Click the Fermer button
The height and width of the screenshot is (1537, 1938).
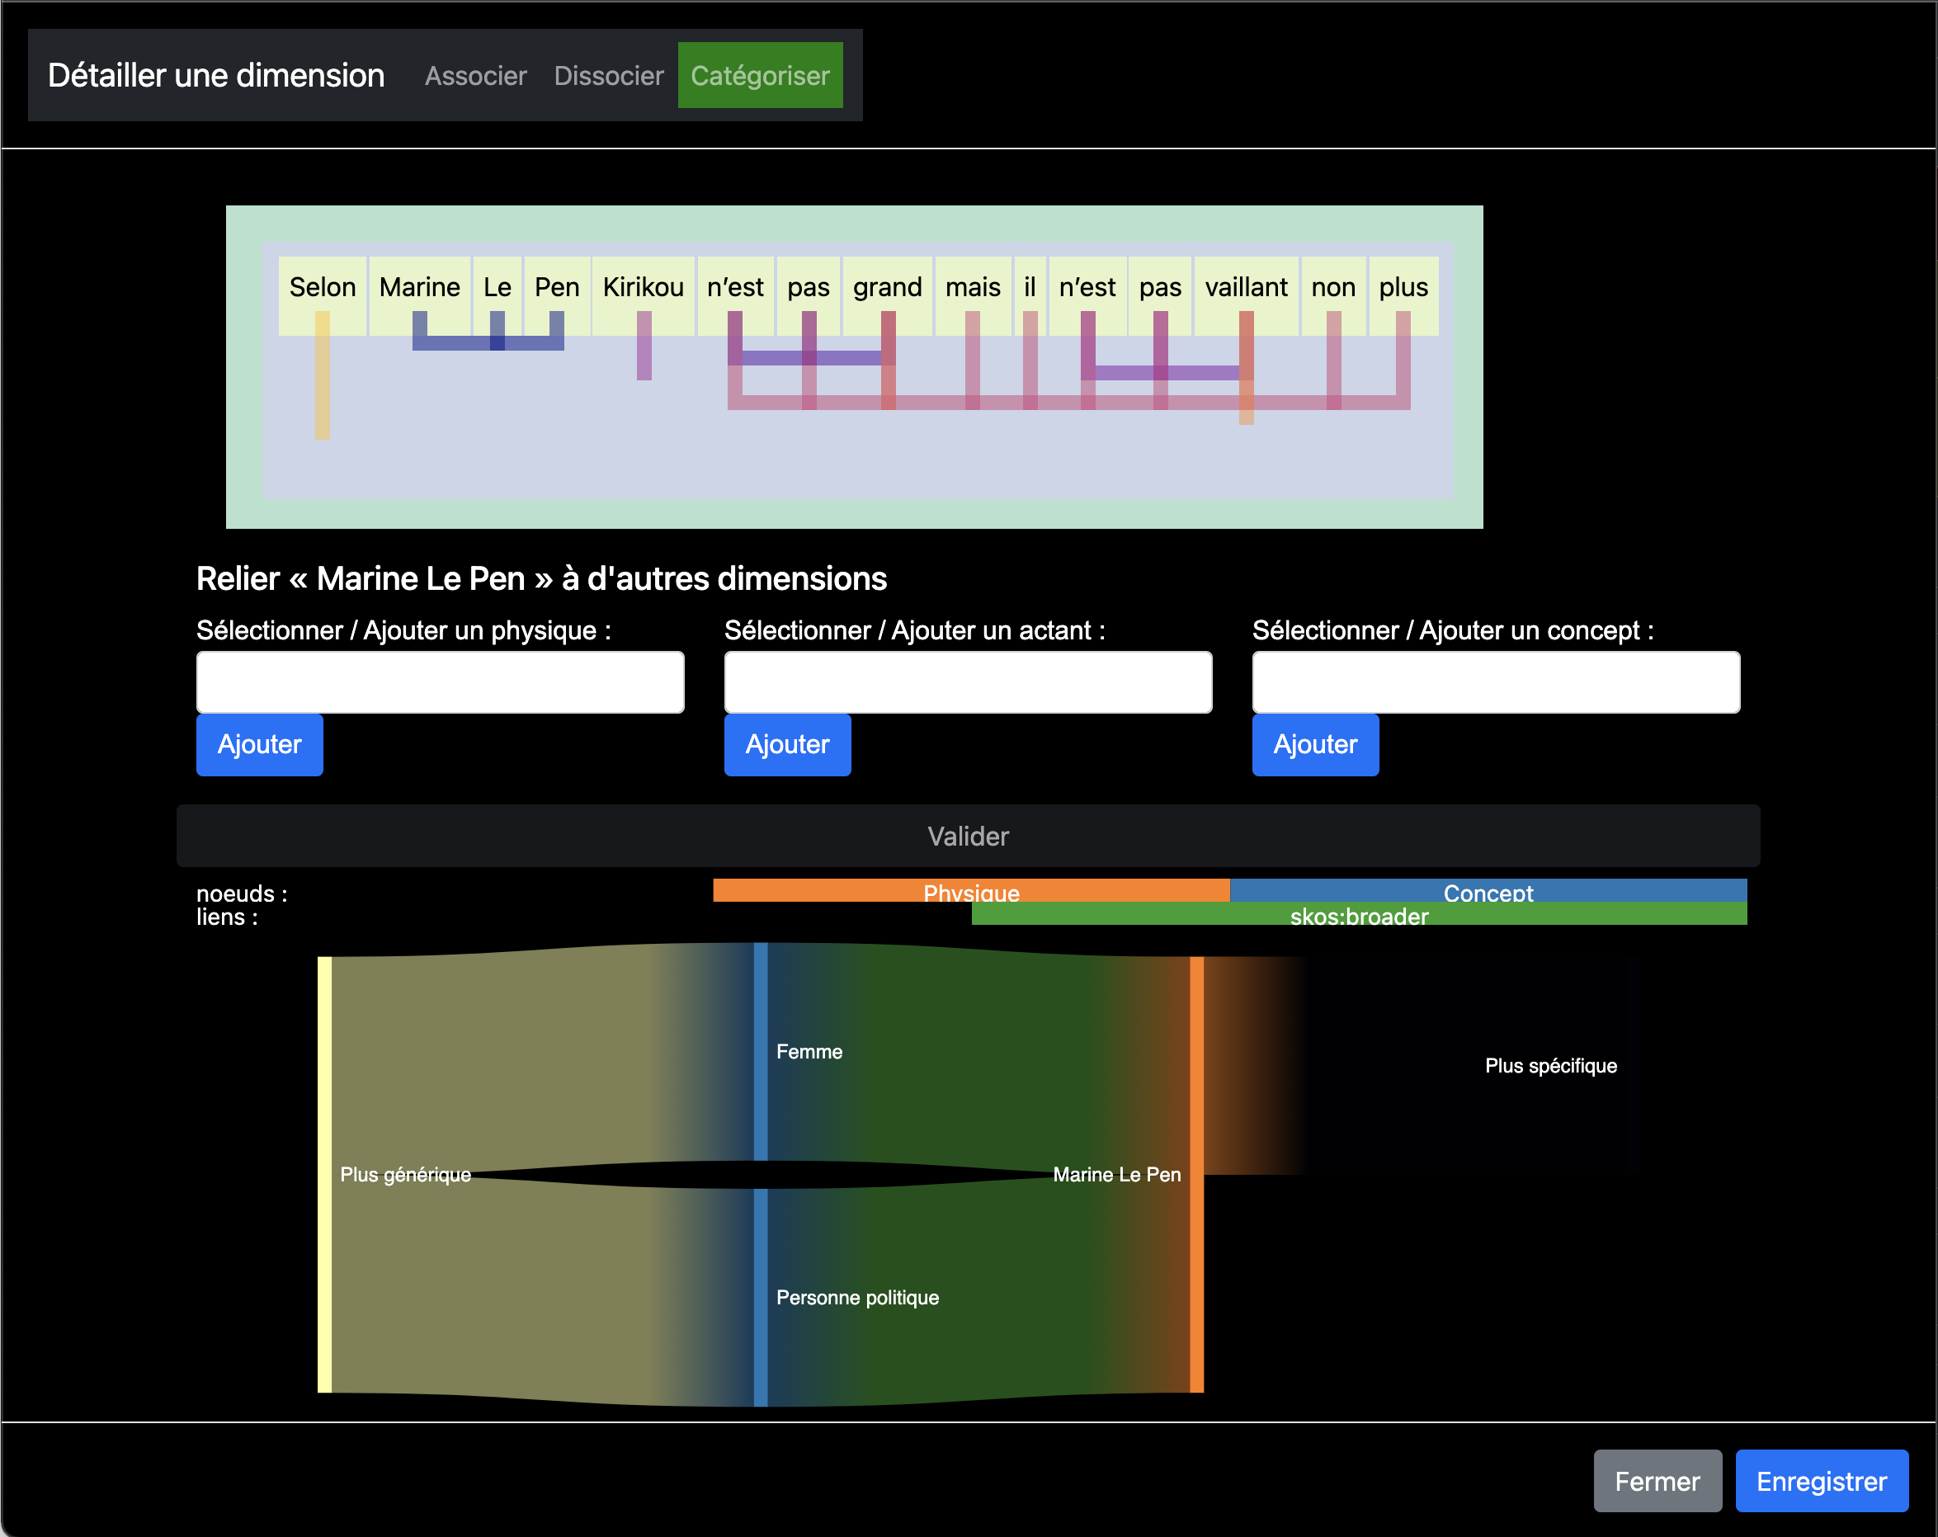click(x=1657, y=1480)
